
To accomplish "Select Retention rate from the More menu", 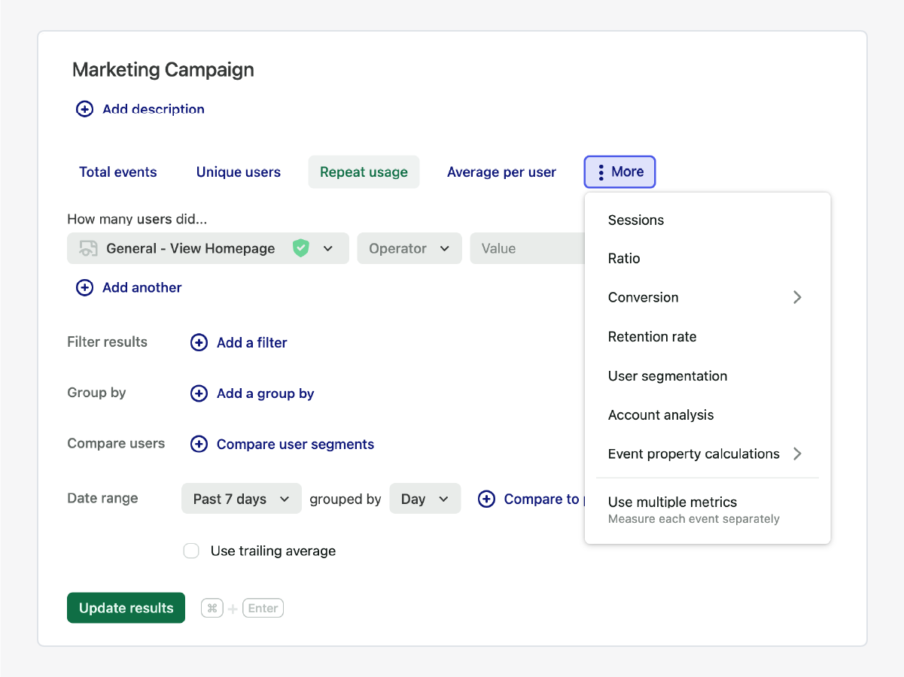I will point(652,337).
